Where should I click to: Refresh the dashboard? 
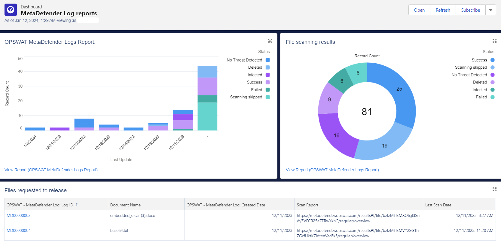(443, 10)
